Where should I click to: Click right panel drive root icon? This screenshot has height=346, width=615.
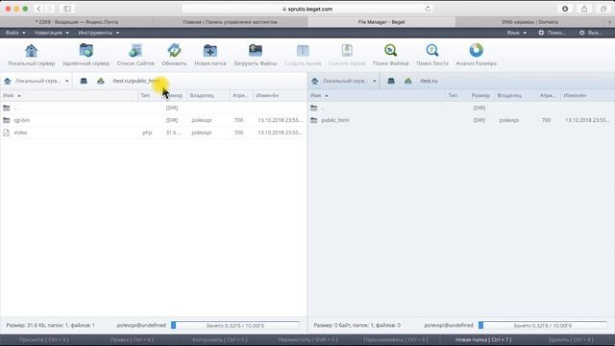pos(391,81)
